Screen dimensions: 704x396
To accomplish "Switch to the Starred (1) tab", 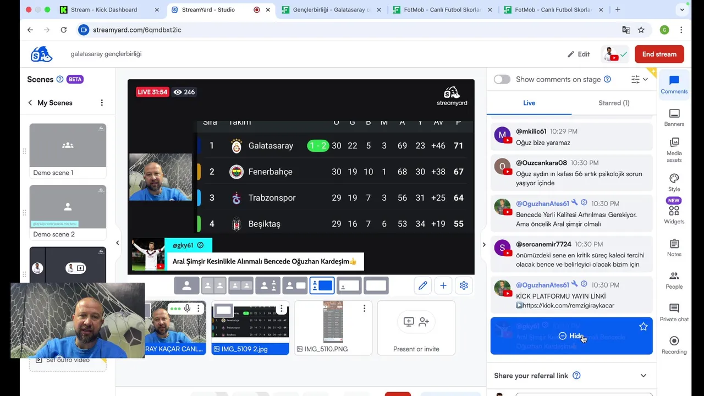I will click(x=614, y=103).
